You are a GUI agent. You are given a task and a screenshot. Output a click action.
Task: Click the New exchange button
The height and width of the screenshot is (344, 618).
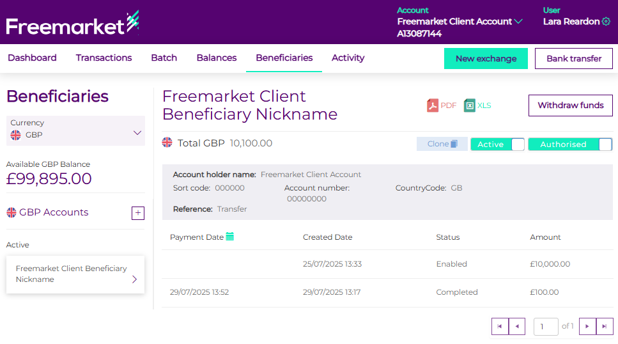(x=486, y=58)
